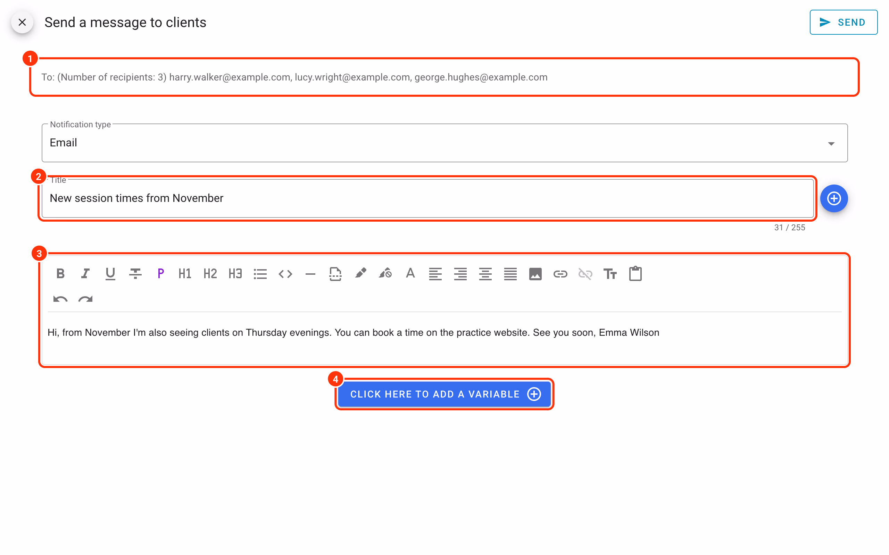889x555 pixels.
Task: Undo the last edit
Action: tap(61, 299)
